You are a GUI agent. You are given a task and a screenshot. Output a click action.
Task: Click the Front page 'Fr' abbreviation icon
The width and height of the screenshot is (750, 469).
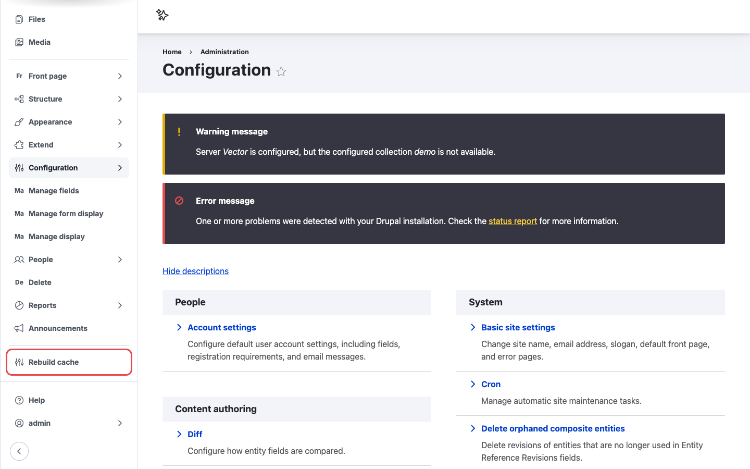pyautogui.click(x=19, y=76)
